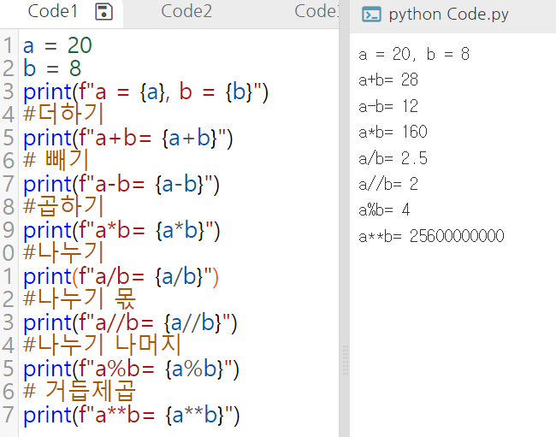The height and width of the screenshot is (437, 556).
Task: Open the Code1 tab
Action: coord(52,11)
